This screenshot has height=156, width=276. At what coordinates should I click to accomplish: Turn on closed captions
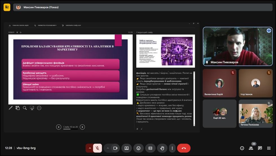pos(150,148)
